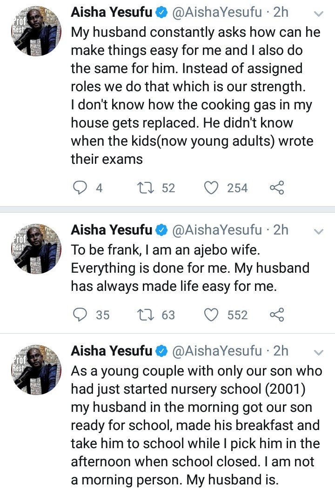Retweet the tweet with 52 retweets

tap(146, 188)
